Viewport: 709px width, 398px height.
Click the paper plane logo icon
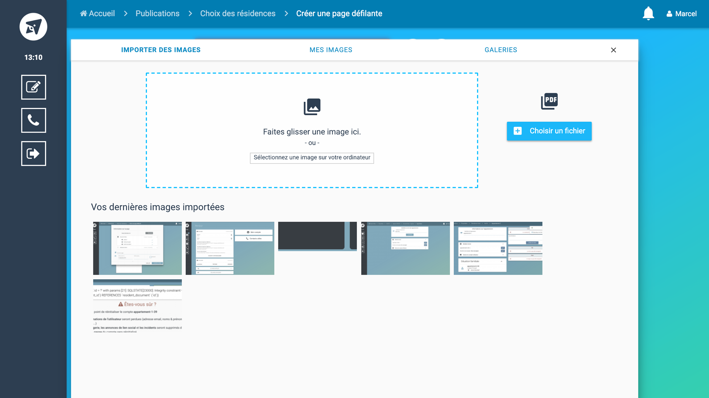(x=33, y=27)
